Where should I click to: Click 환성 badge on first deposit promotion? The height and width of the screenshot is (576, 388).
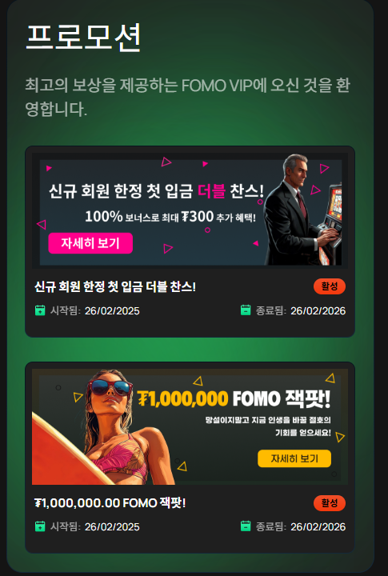tap(330, 286)
